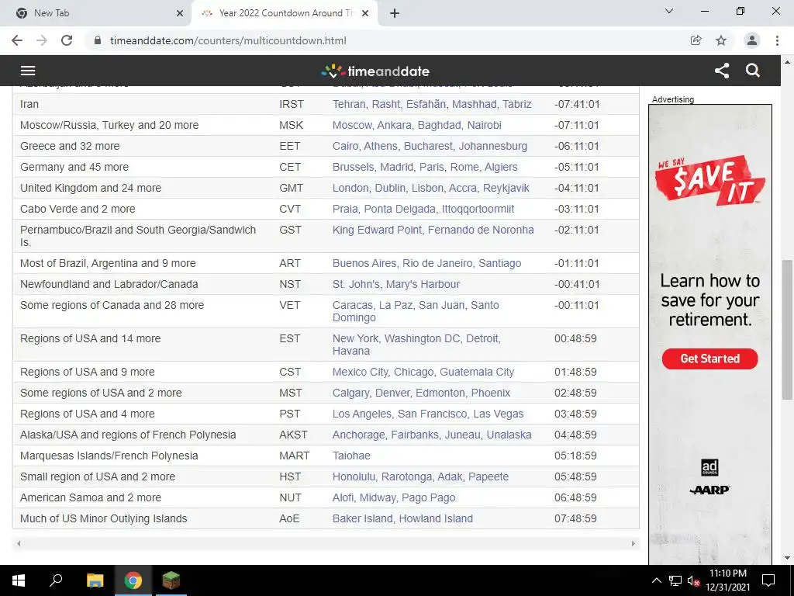Viewport: 794px width, 596px height.
Task: Close the Year 2022 Countdown tab
Action: coord(365,13)
